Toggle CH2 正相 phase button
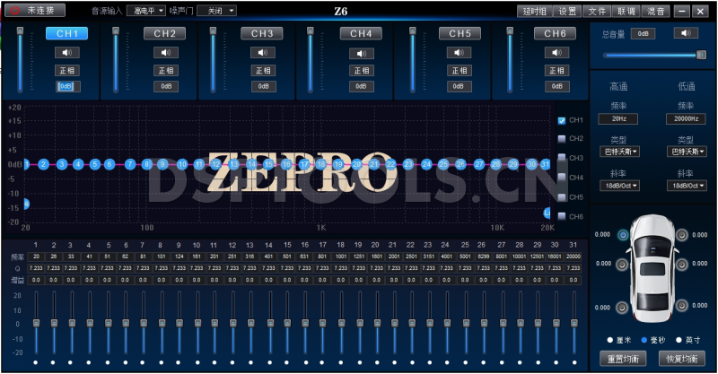Image resolution: width=718 pixels, height=374 pixels. [166, 71]
